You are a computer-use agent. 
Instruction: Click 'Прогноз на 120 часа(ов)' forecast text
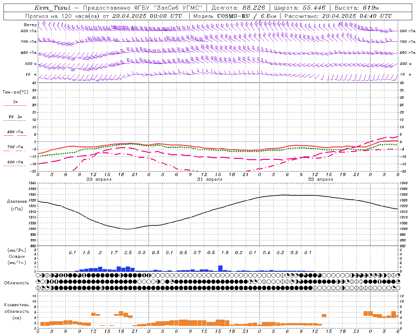(63, 16)
